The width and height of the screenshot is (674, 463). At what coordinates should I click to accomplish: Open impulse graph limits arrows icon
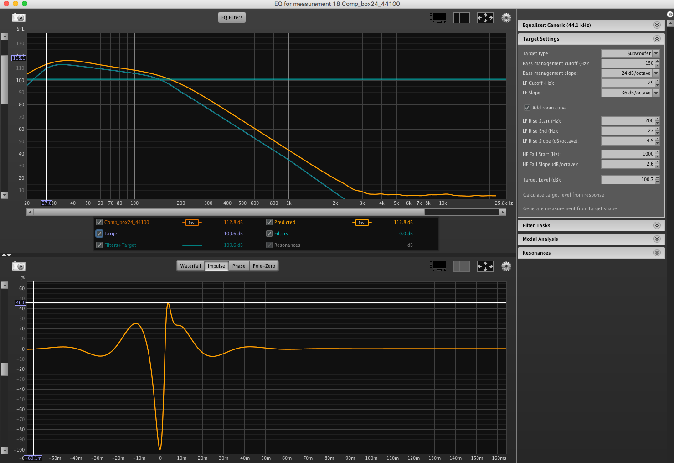click(485, 266)
